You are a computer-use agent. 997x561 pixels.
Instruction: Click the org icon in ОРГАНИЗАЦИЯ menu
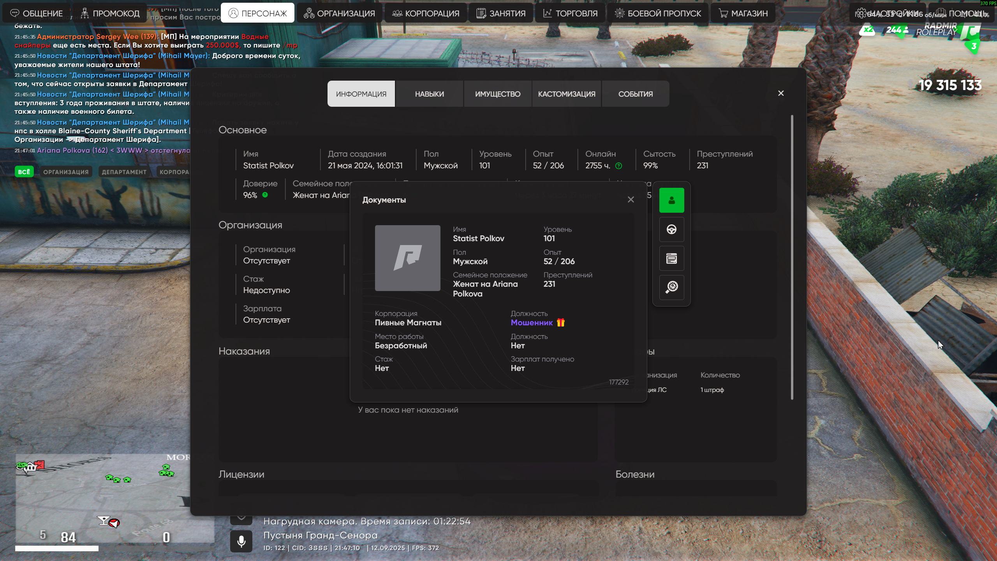(309, 13)
